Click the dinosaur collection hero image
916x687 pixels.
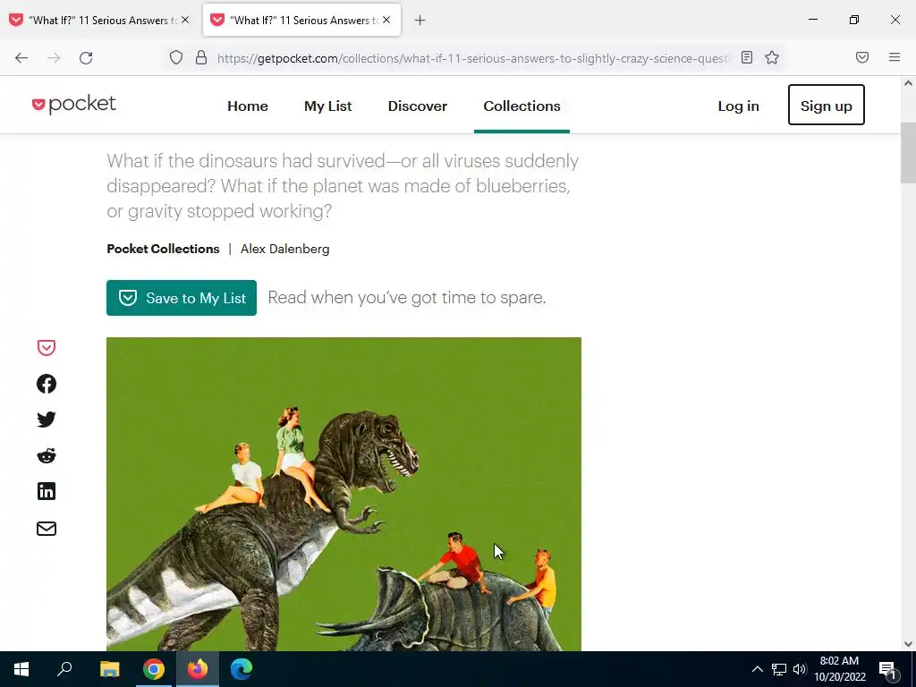pos(343,494)
